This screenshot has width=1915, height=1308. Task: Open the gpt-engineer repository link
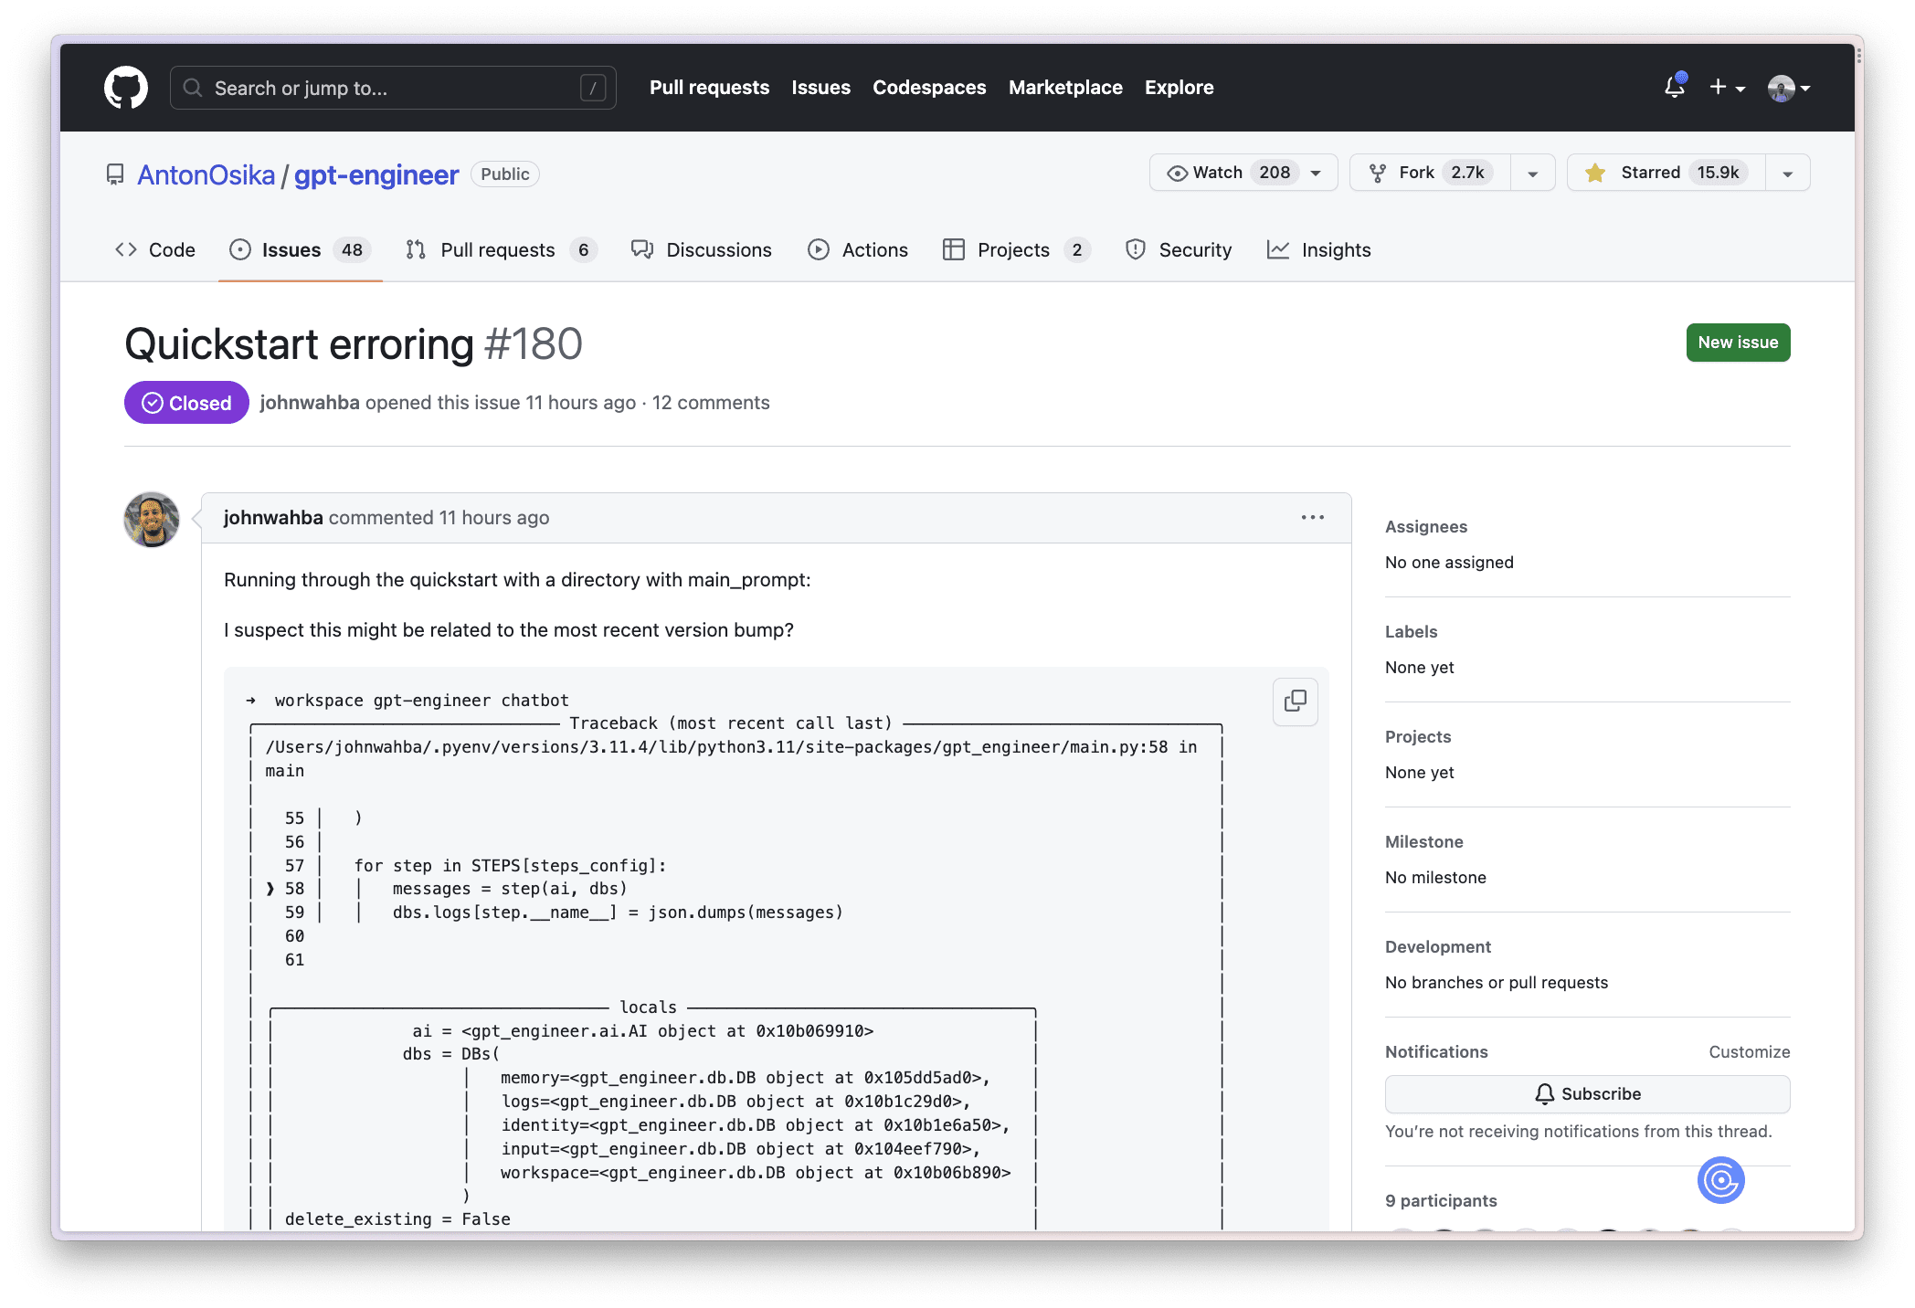[376, 174]
